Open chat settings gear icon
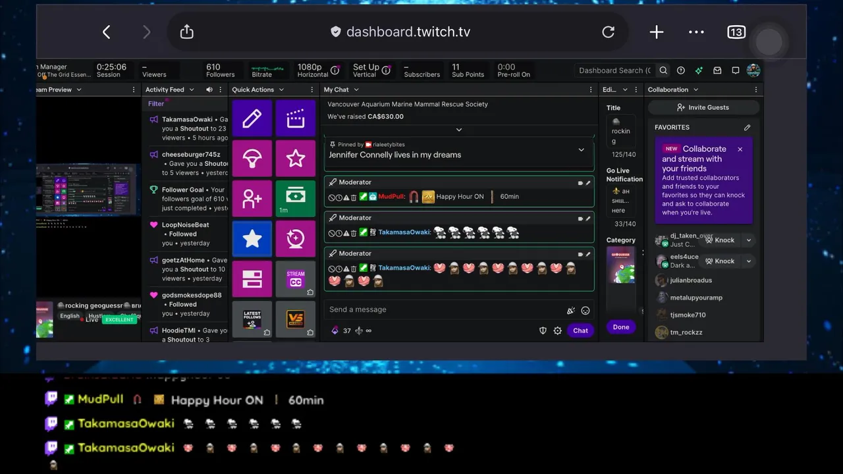843x474 pixels. tap(558, 330)
